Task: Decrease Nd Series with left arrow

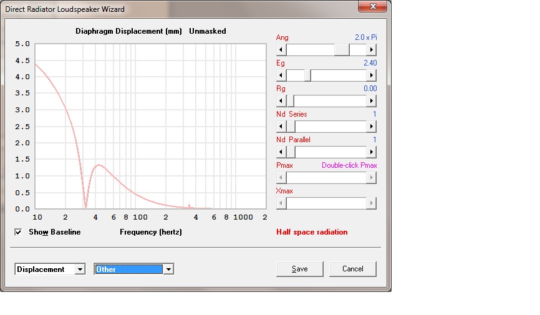Action: click(281, 126)
